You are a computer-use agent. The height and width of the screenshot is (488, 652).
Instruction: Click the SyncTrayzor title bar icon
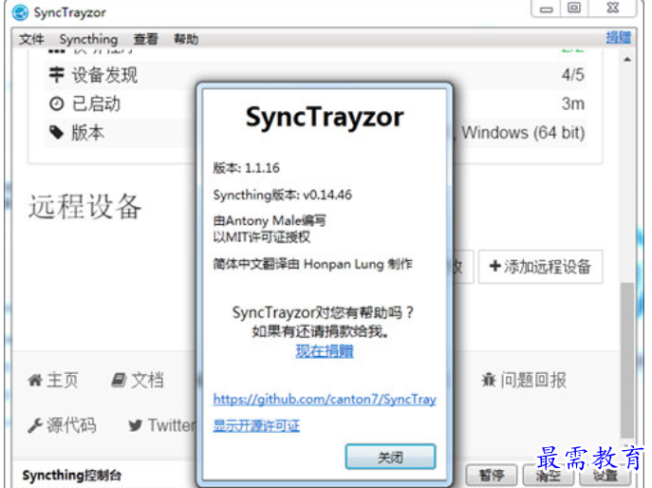[20, 13]
